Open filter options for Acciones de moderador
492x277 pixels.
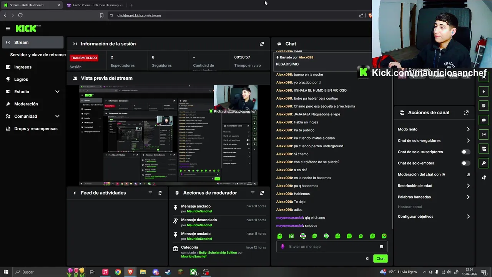point(253,193)
